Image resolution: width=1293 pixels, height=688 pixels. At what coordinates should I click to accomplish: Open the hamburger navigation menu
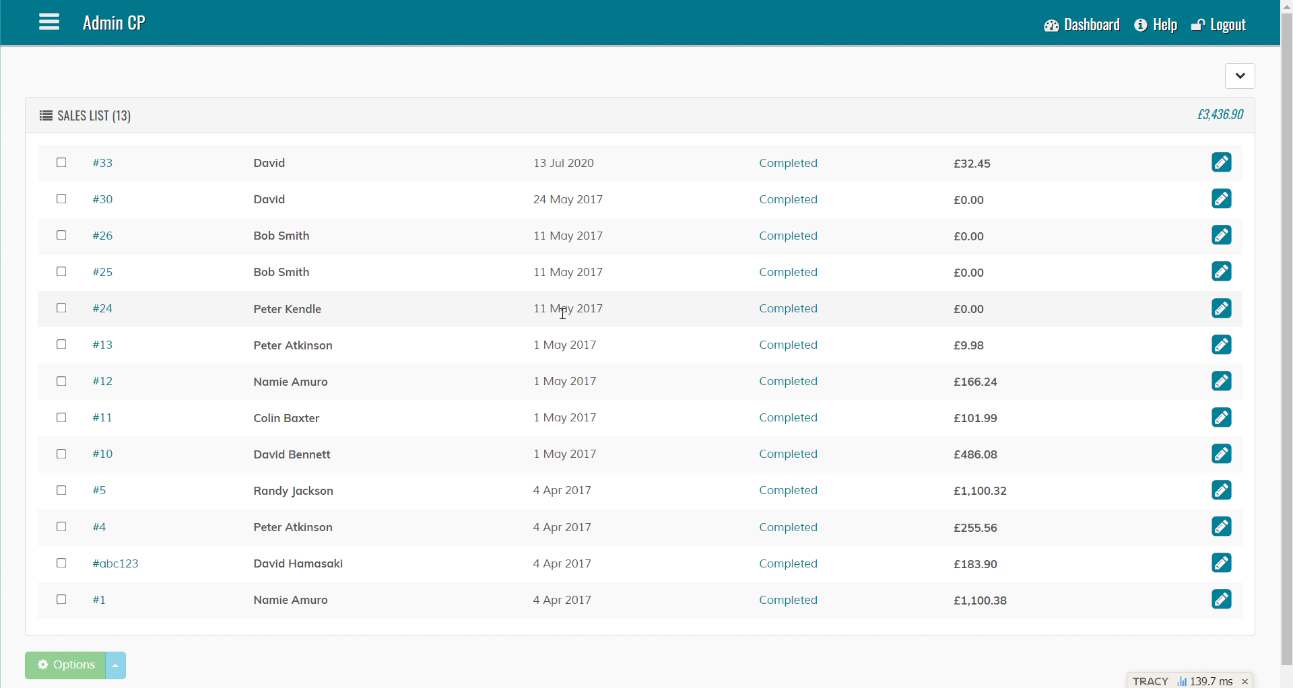point(49,22)
